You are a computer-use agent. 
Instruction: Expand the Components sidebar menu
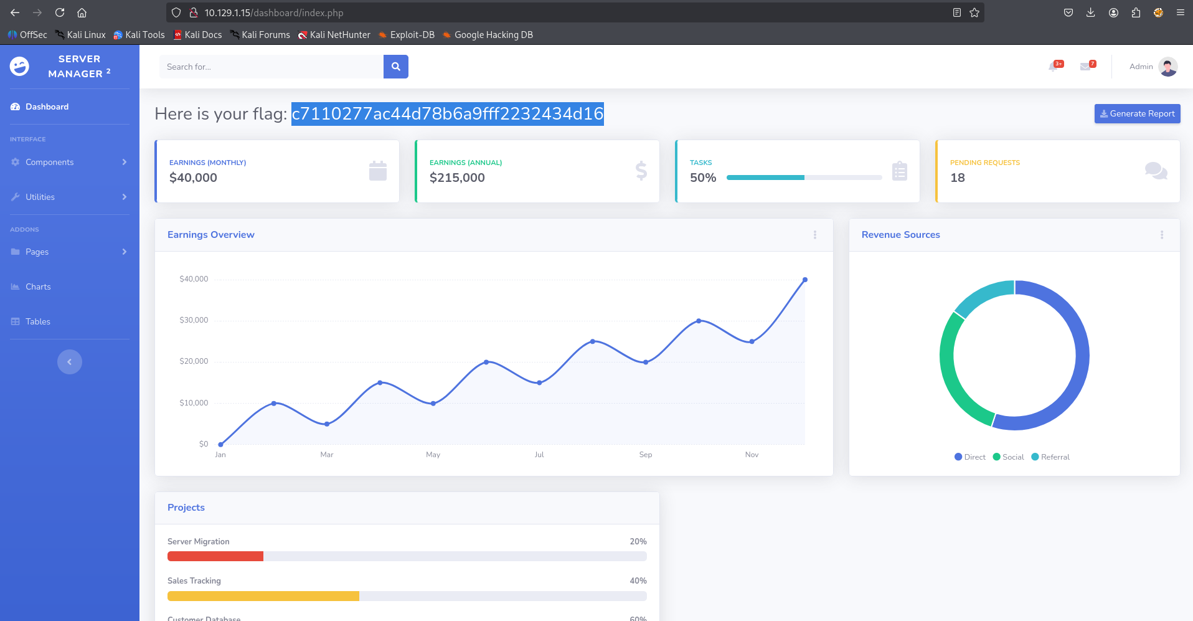coord(69,162)
